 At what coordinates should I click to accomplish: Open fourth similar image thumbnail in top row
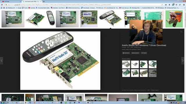(153, 64)
